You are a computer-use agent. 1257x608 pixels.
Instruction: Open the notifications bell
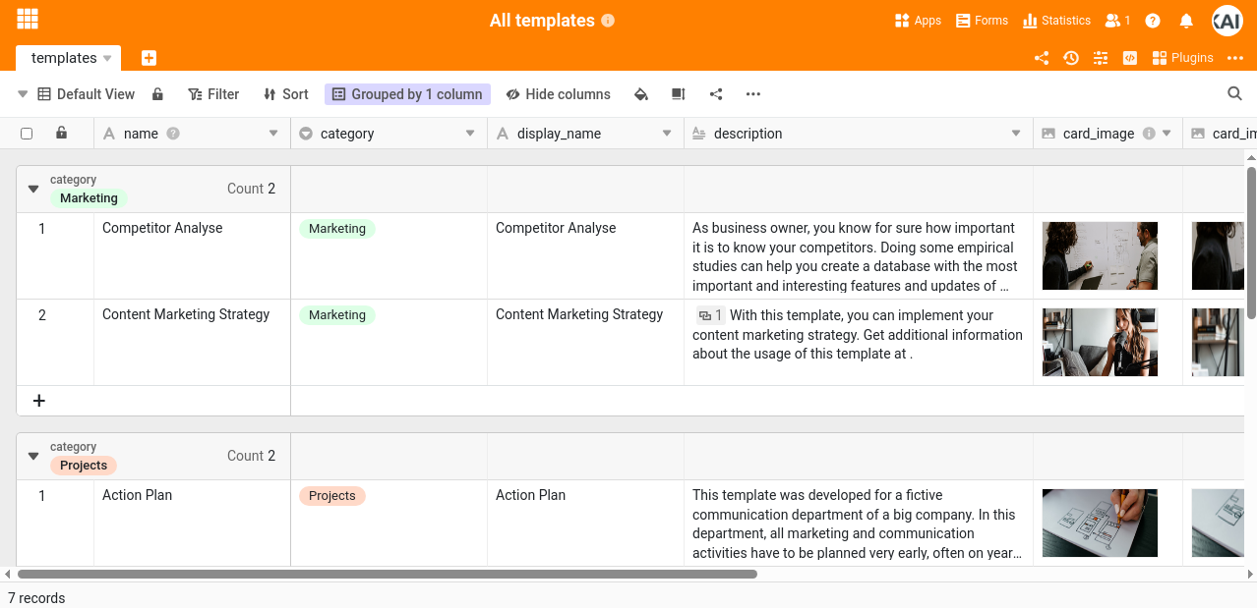(1186, 21)
